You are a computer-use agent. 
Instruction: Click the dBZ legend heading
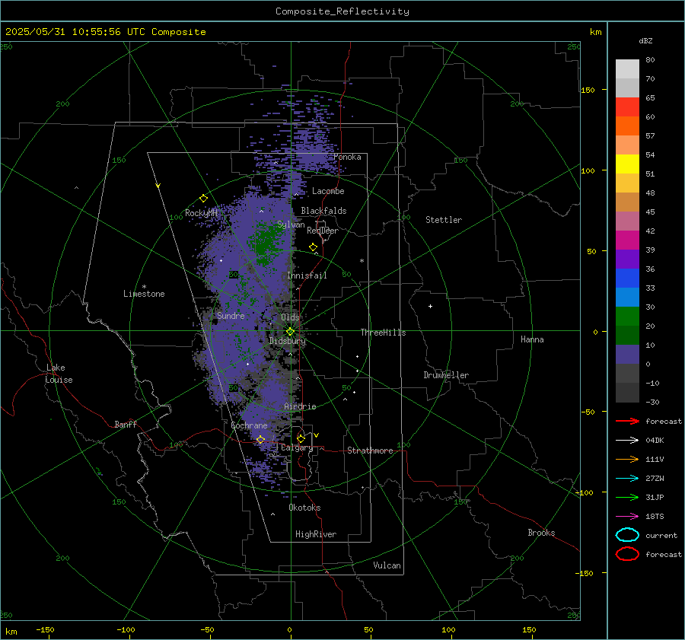[645, 40]
